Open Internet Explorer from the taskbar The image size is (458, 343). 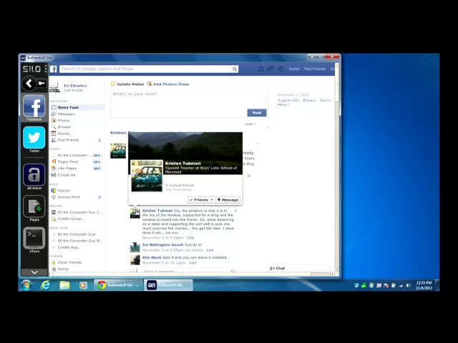[46, 285]
